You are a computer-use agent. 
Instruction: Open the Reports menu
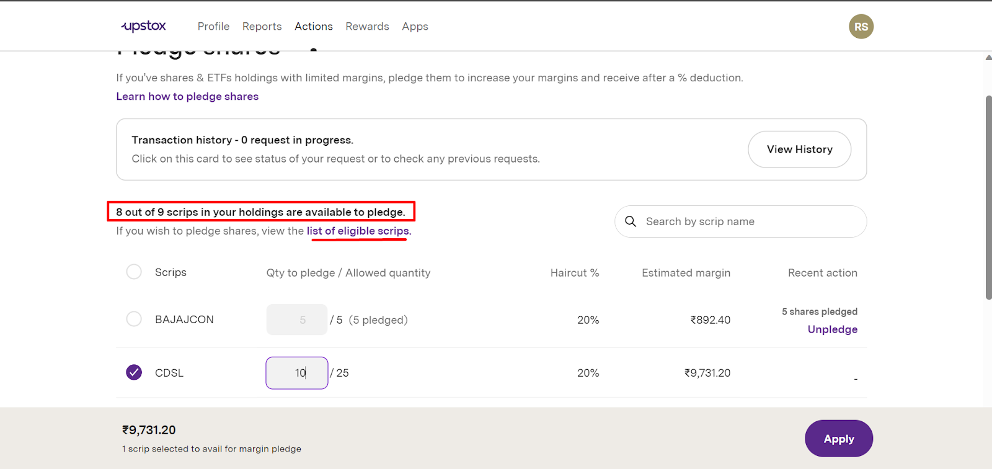[x=262, y=27]
